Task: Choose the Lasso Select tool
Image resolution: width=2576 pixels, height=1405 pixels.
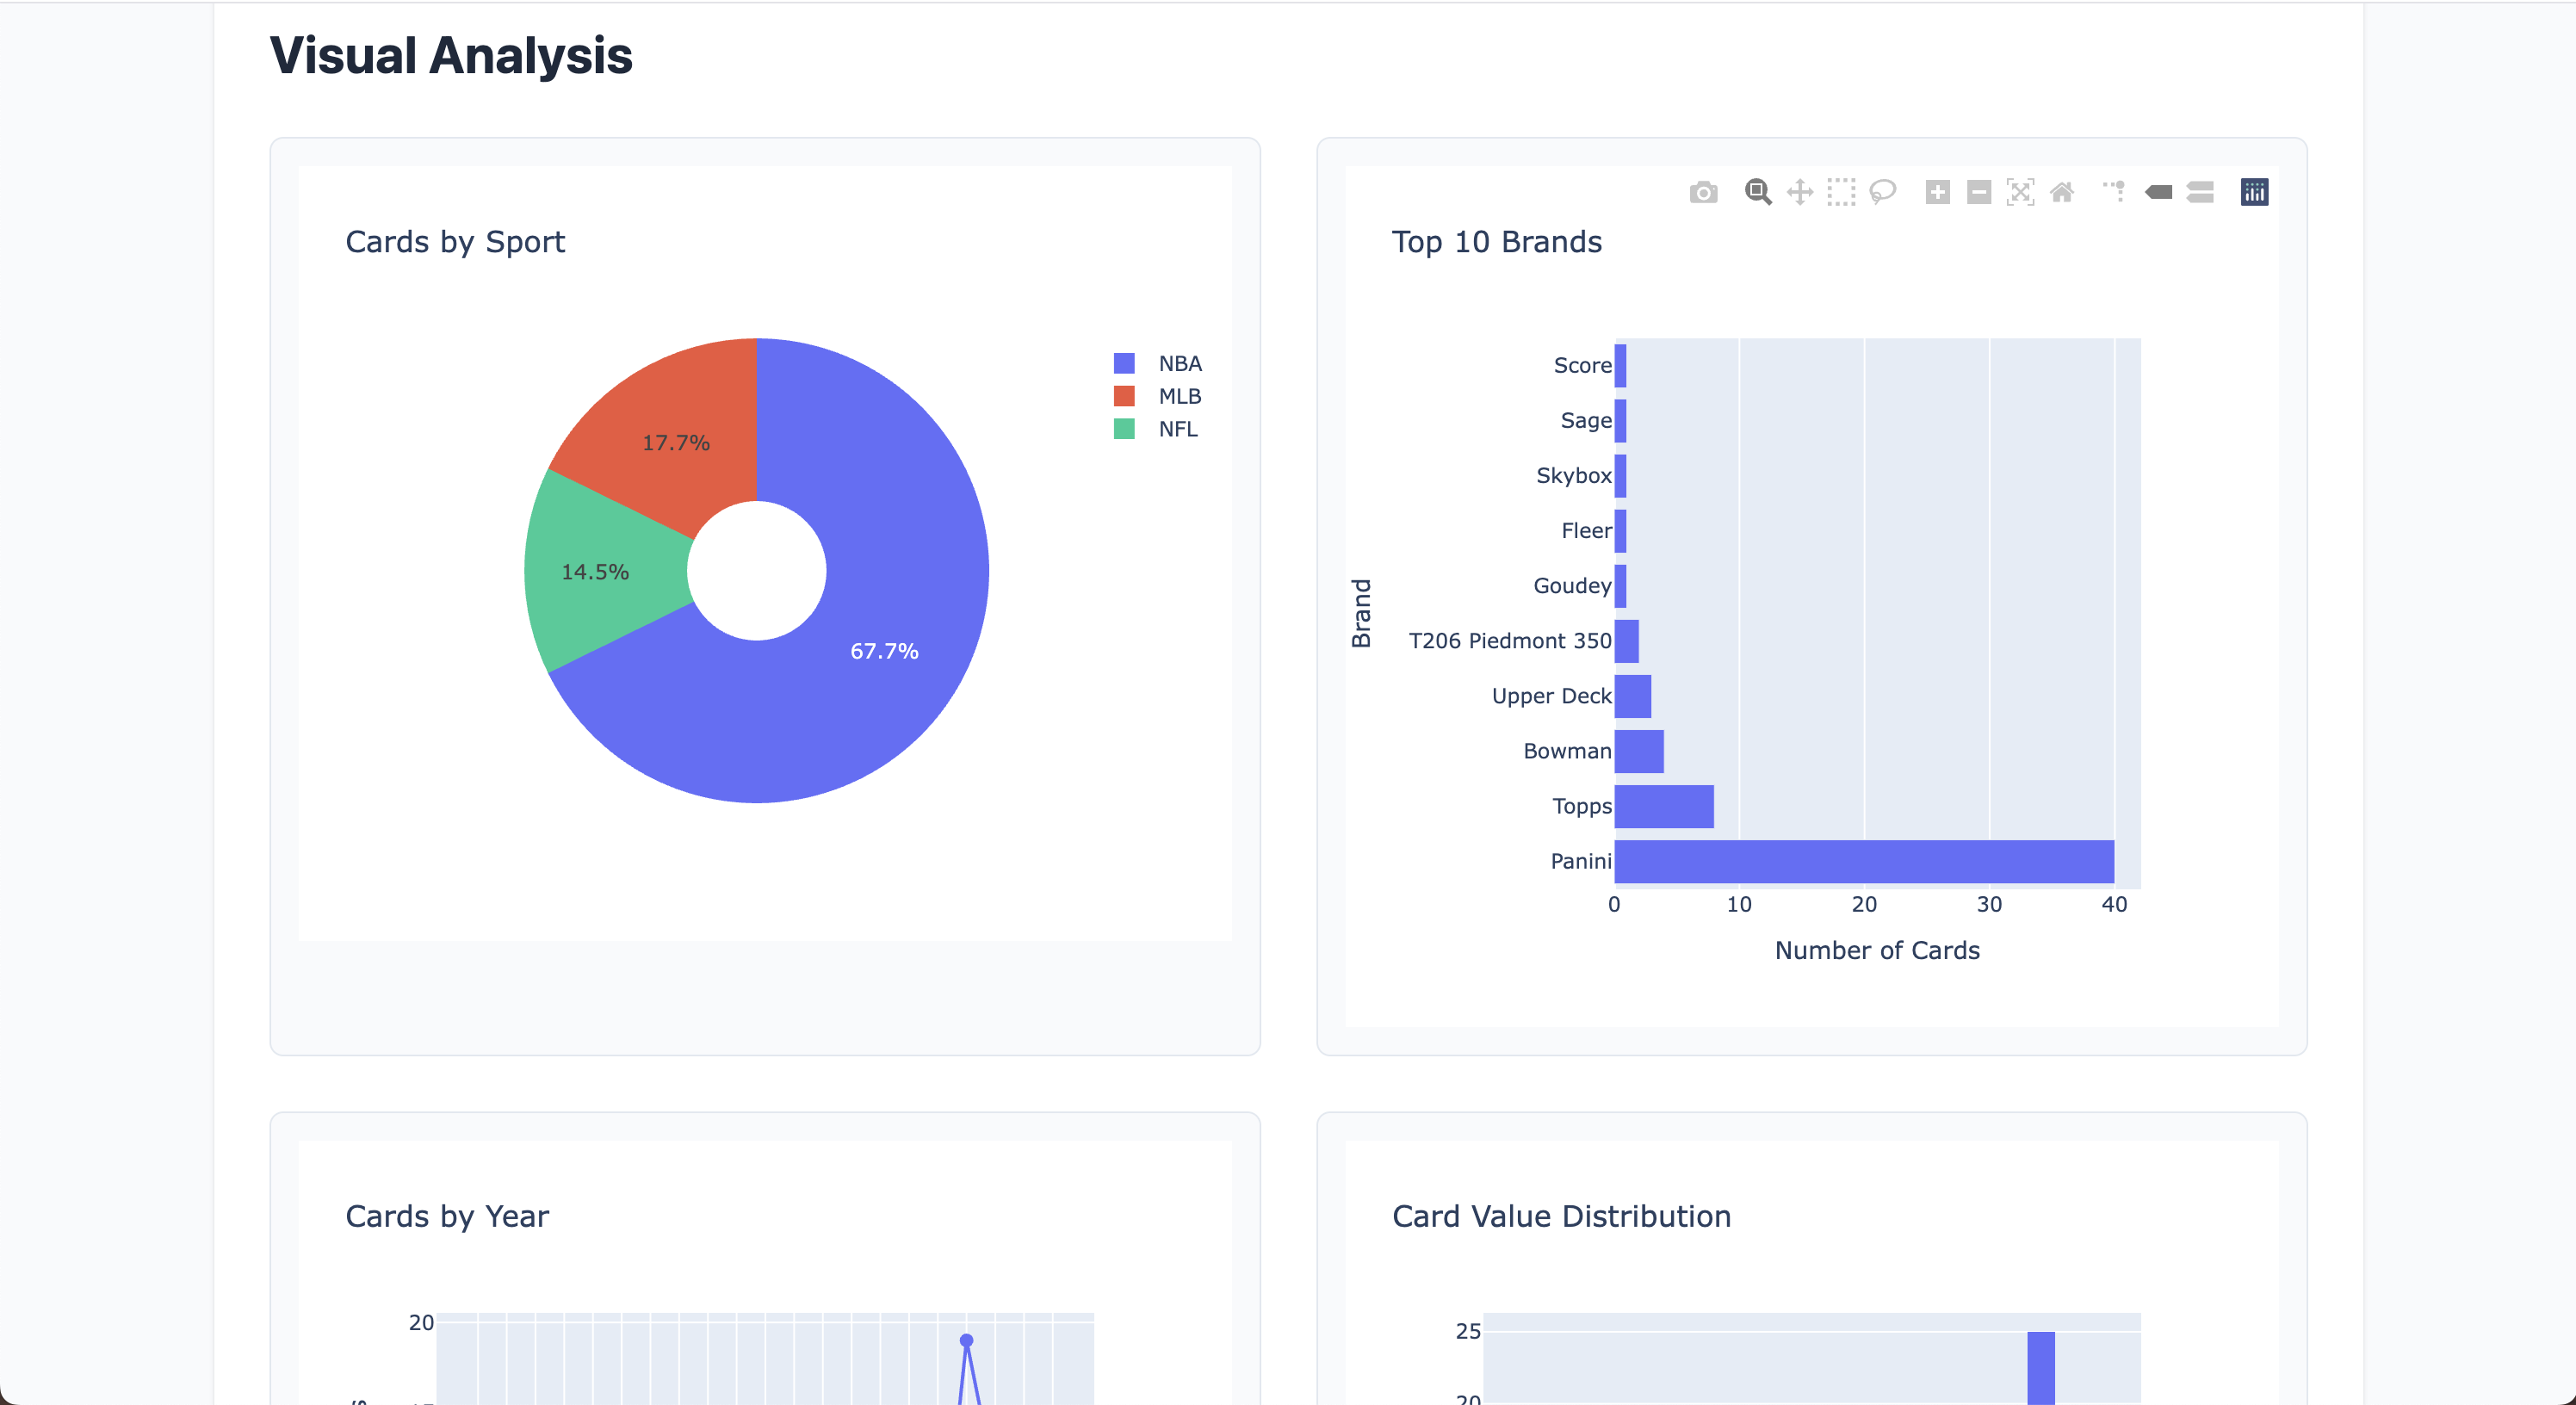Action: coord(1882,192)
